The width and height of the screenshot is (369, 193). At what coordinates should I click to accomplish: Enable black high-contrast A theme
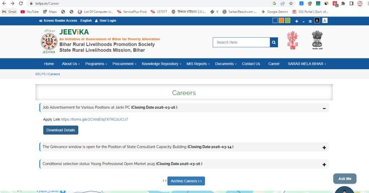coord(317,21)
